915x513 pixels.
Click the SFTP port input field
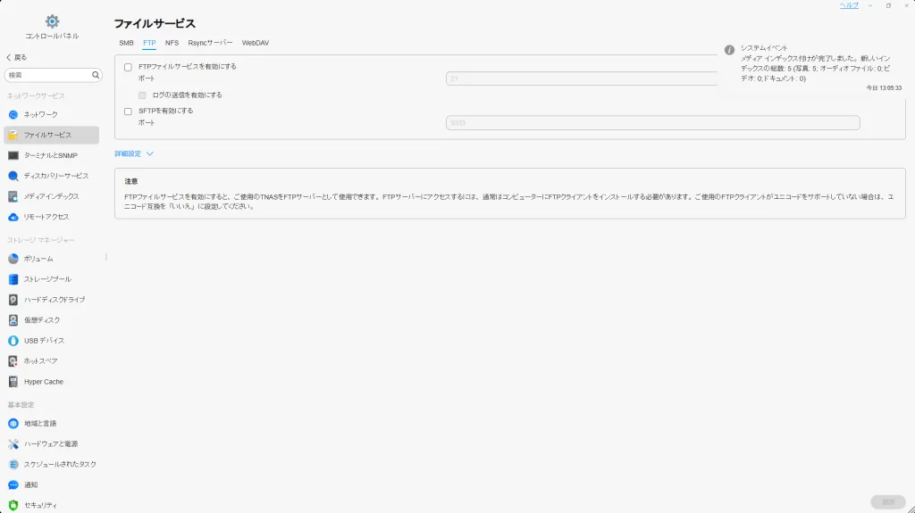[653, 122]
